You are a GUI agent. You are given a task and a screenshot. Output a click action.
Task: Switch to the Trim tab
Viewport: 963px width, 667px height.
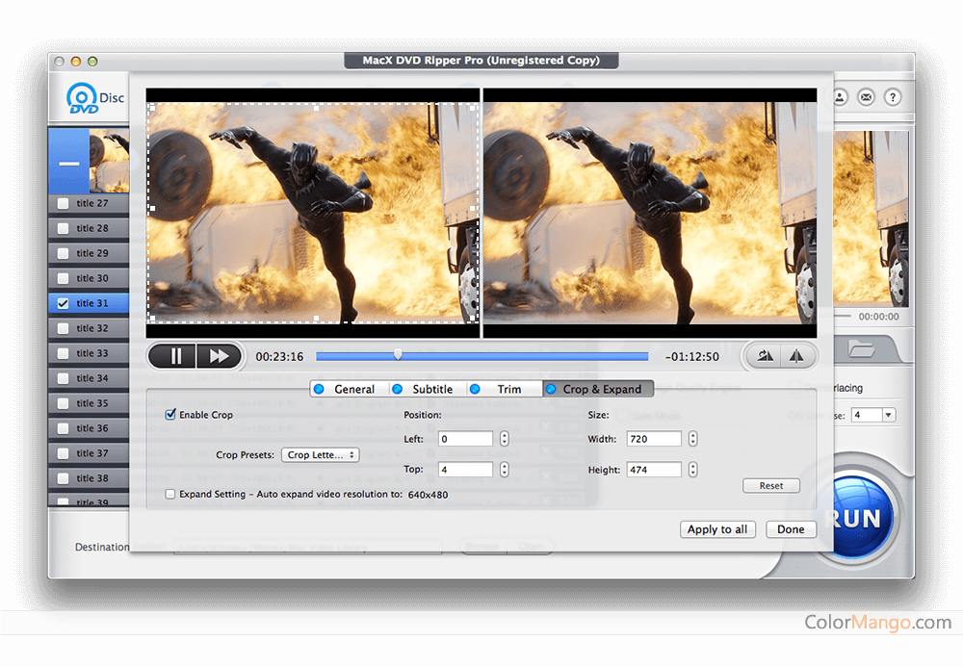click(x=505, y=389)
